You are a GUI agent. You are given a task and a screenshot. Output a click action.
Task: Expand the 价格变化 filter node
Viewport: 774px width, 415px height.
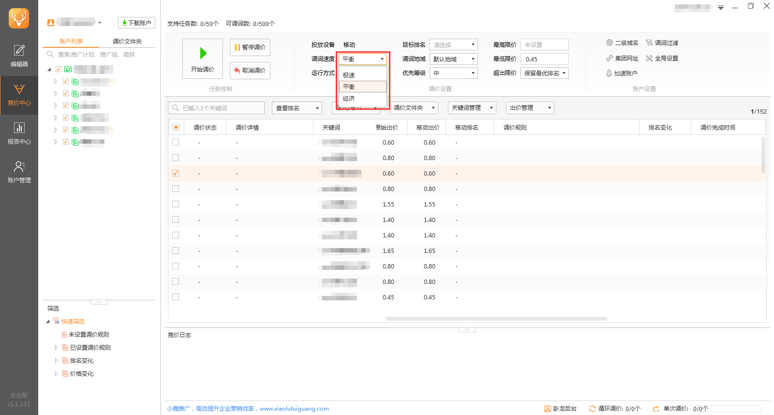pos(56,374)
